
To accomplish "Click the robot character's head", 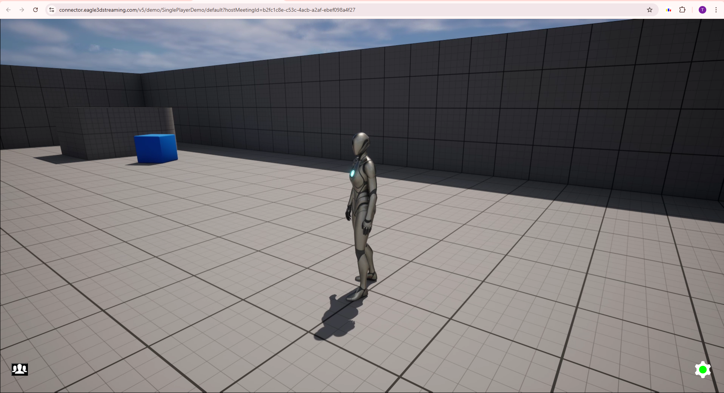I will click(361, 143).
